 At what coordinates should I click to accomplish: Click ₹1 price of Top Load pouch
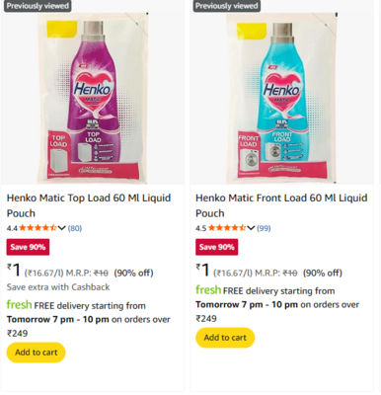pyautogui.click(x=14, y=270)
